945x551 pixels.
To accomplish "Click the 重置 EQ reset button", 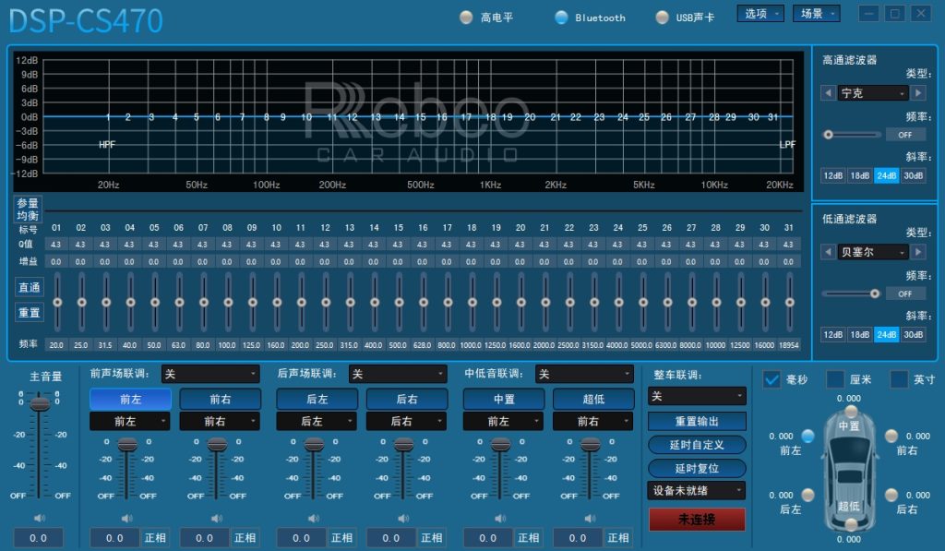I will click(x=29, y=312).
